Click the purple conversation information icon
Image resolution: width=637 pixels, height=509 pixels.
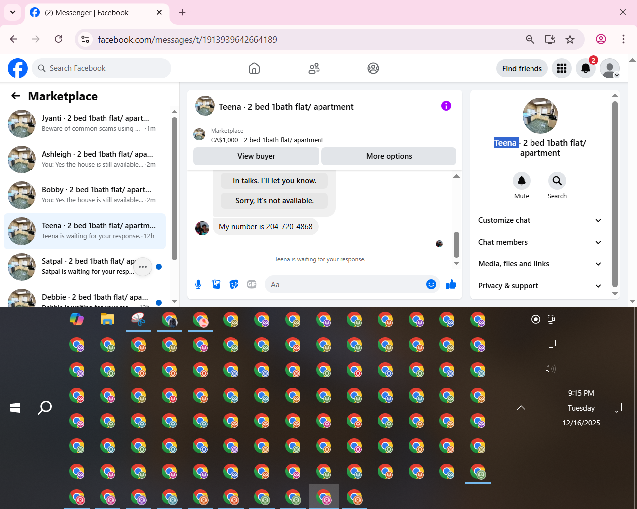point(446,106)
